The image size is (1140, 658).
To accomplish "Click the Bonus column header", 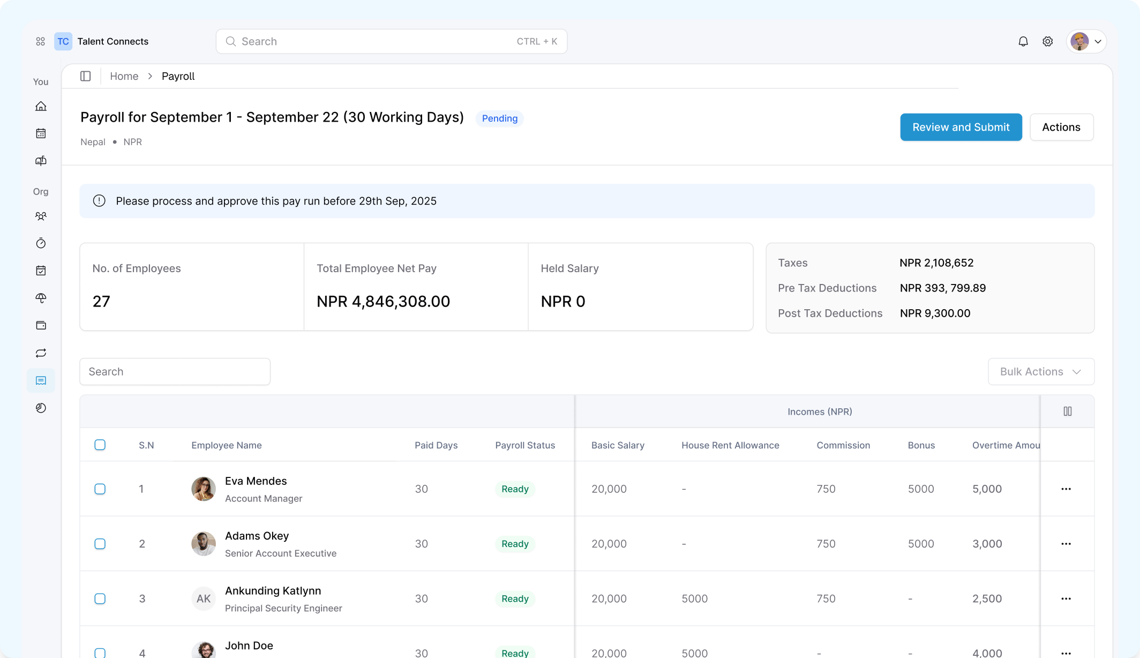I will (921, 445).
